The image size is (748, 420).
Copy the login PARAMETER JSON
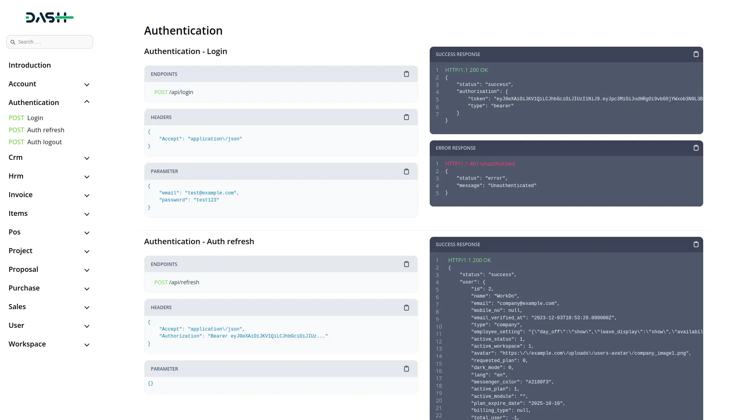[406, 171]
